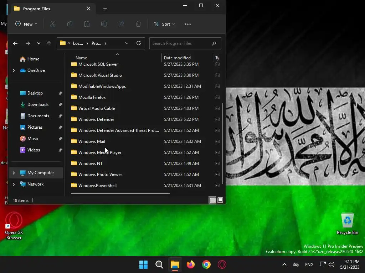Click the search magnifier icon in Explorer
The image size is (365, 273).
pyautogui.click(x=214, y=43)
